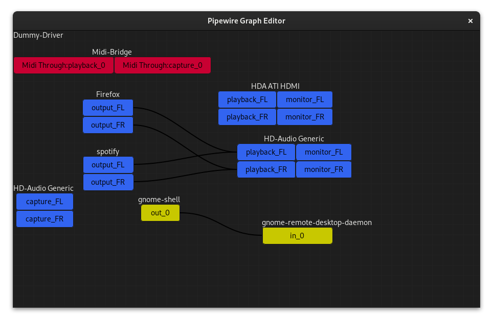
Task: Select HDA ATI HDMI monitor_FL port
Action: (305, 100)
